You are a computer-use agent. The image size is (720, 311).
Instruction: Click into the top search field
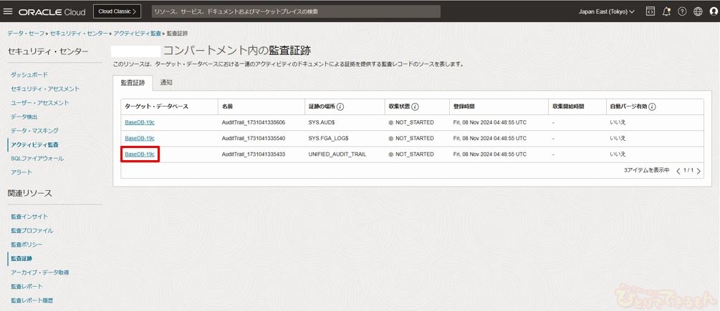(x=296, y=11)
